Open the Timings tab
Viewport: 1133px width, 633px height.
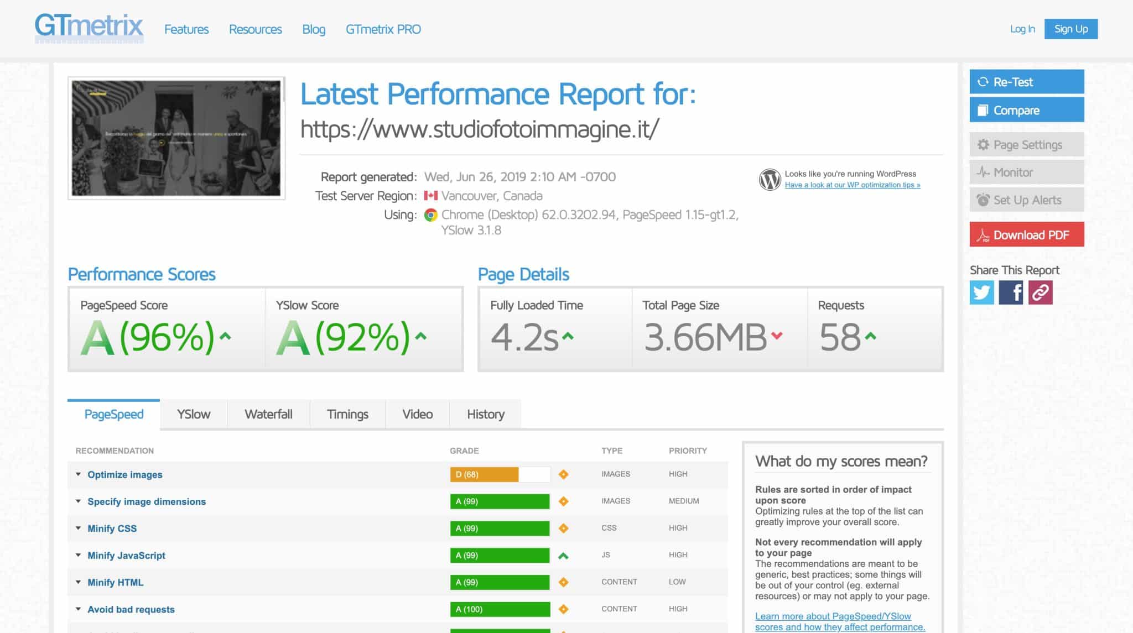coord(347,414)
